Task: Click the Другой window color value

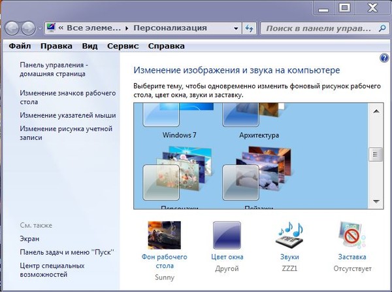Action: pos(227,268)
